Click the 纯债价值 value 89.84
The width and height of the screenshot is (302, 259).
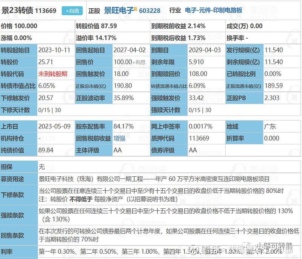tap(46, 150)
